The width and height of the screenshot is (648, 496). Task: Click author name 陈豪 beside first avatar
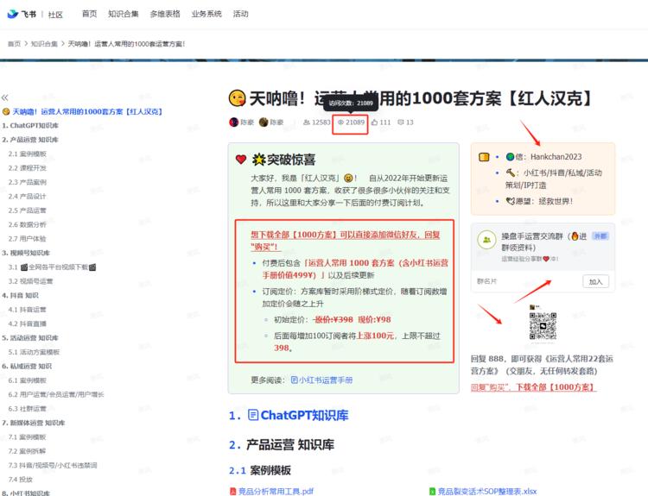247,122
